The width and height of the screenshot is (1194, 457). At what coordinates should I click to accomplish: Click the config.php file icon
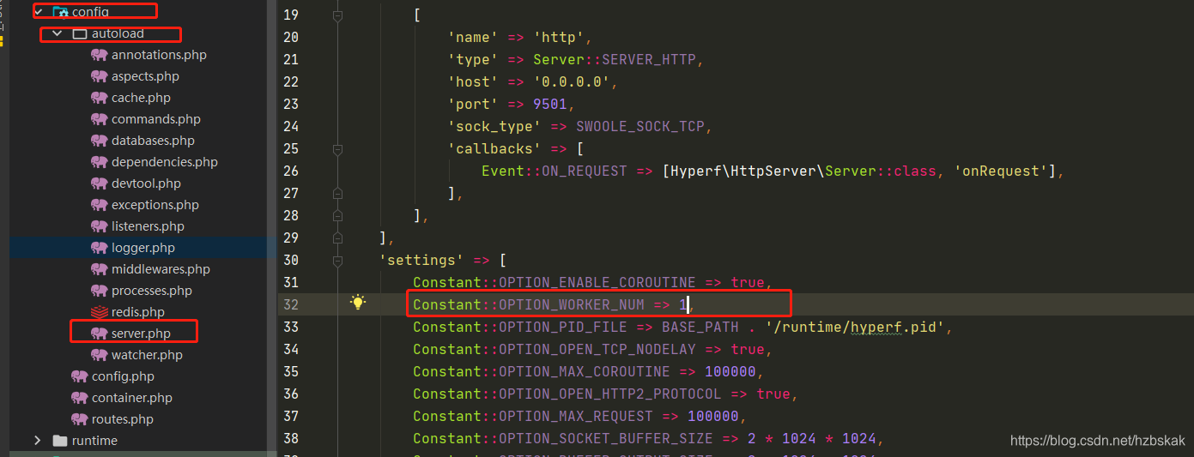(x=80, y=376)
